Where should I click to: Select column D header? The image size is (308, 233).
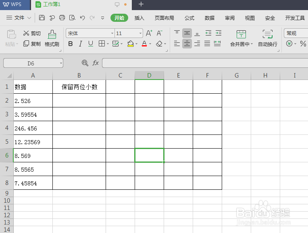pos(149,76)
